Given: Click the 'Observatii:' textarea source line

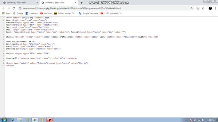Looking at the screenshot, I should point(41,58).
